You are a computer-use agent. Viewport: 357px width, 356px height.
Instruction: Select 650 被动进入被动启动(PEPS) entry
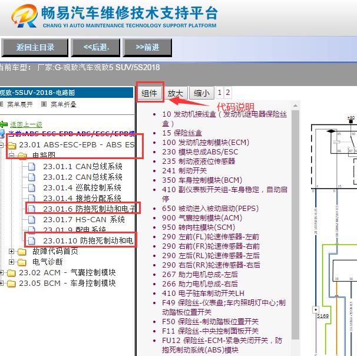(210, 209)
